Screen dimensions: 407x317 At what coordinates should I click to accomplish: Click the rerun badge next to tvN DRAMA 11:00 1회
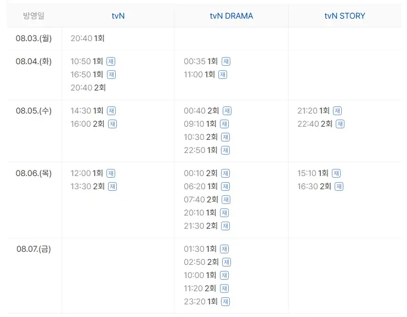click(x=223, y=75)
